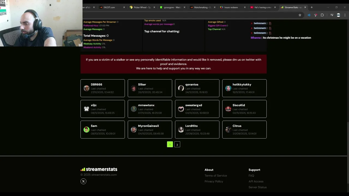The width and height of the screenshot is (349, 196).
Task: Open the media control icon in toolbar
Action: [332, 15]
